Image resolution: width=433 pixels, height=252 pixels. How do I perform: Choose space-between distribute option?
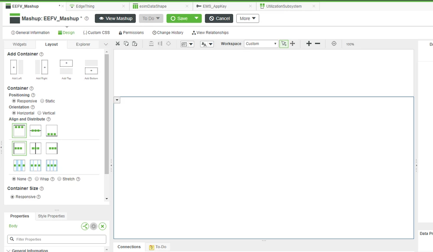pyautogui.click(x=20, y=165)
